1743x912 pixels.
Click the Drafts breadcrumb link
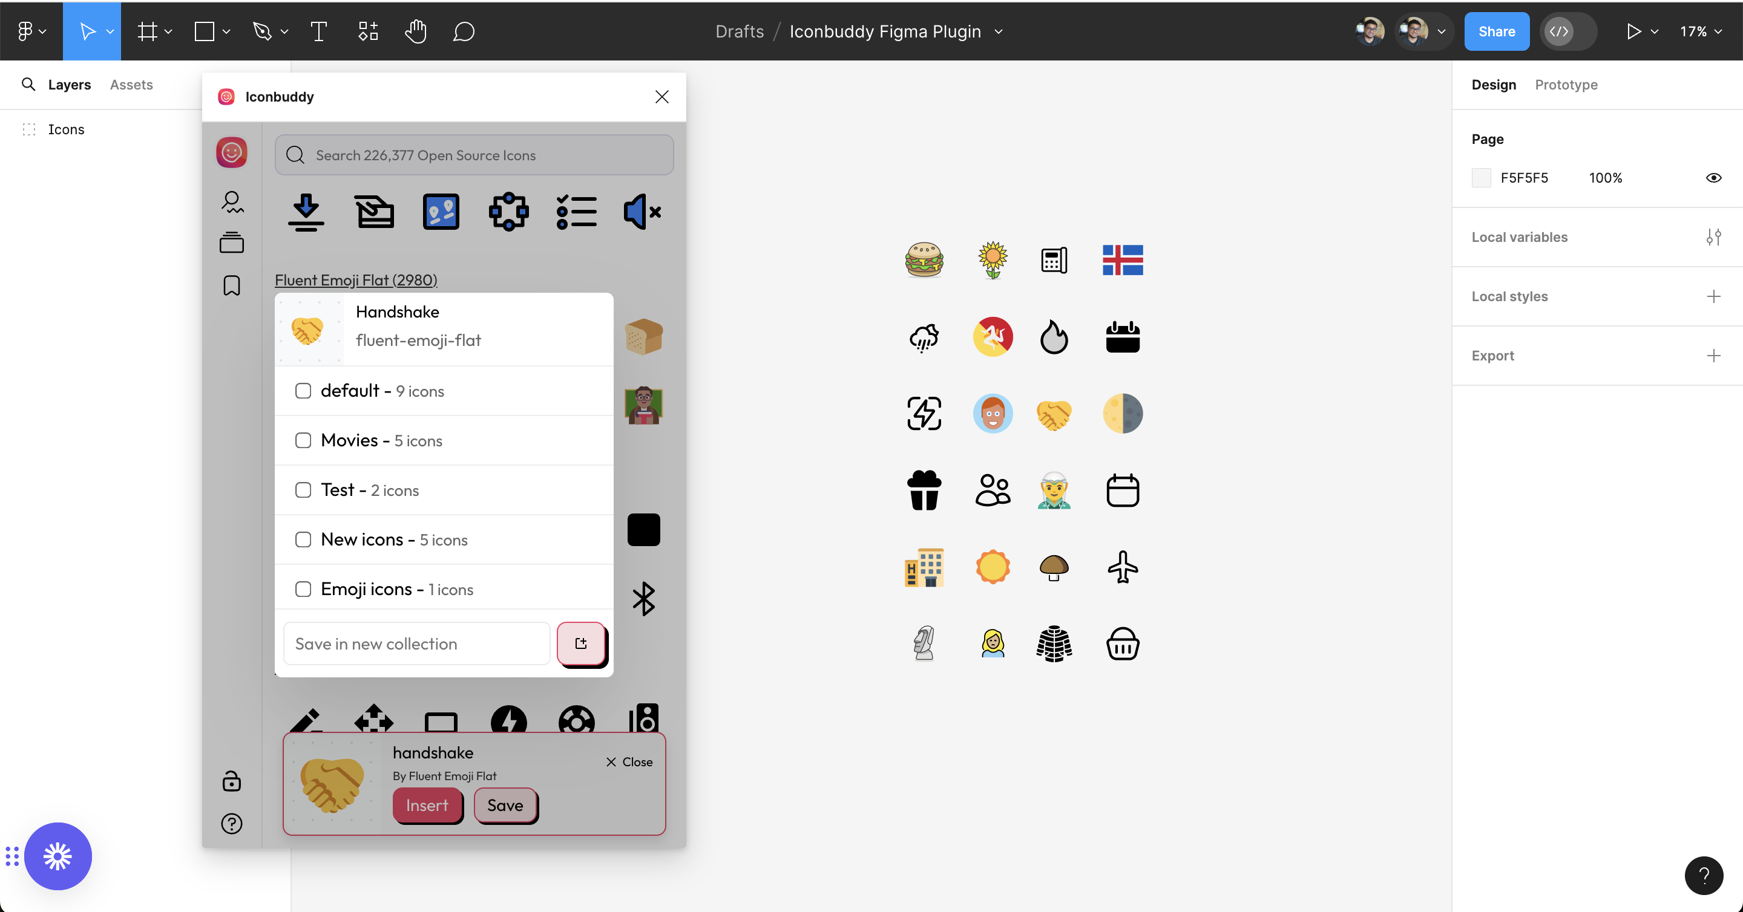(x=739, y=32)
